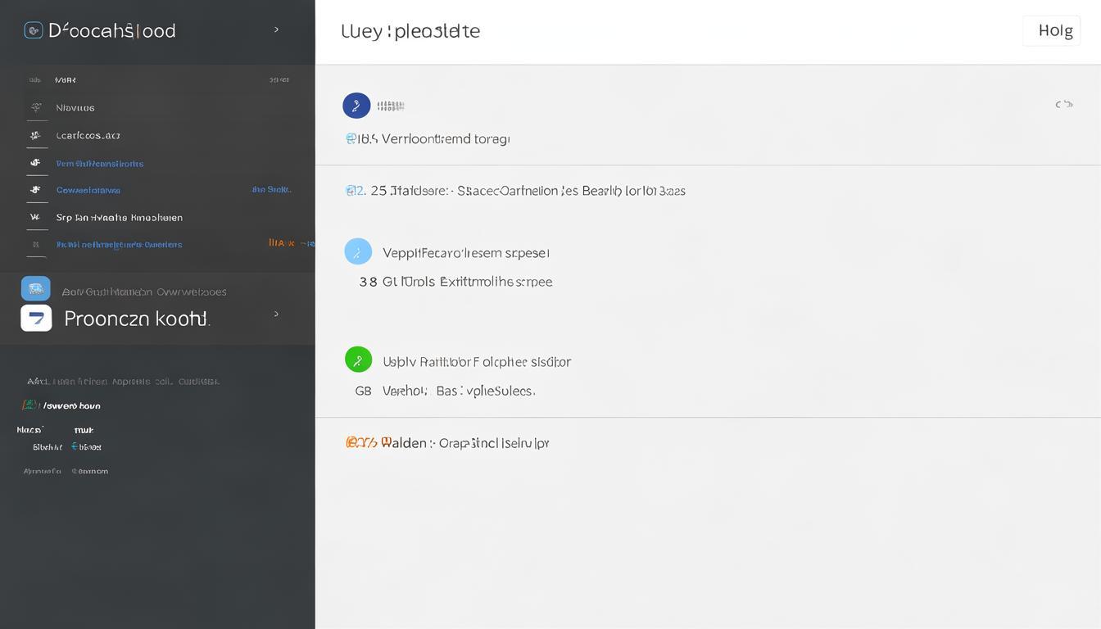
Task: Click the refresh icon at top right of list
Action: (x=1064, y=104)
